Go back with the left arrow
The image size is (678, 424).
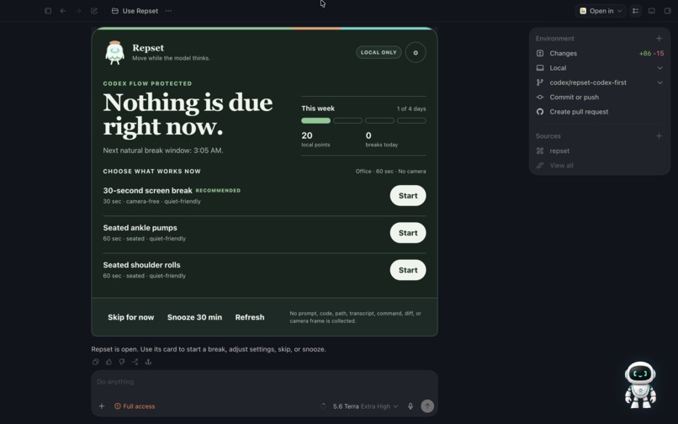(63, 11)
